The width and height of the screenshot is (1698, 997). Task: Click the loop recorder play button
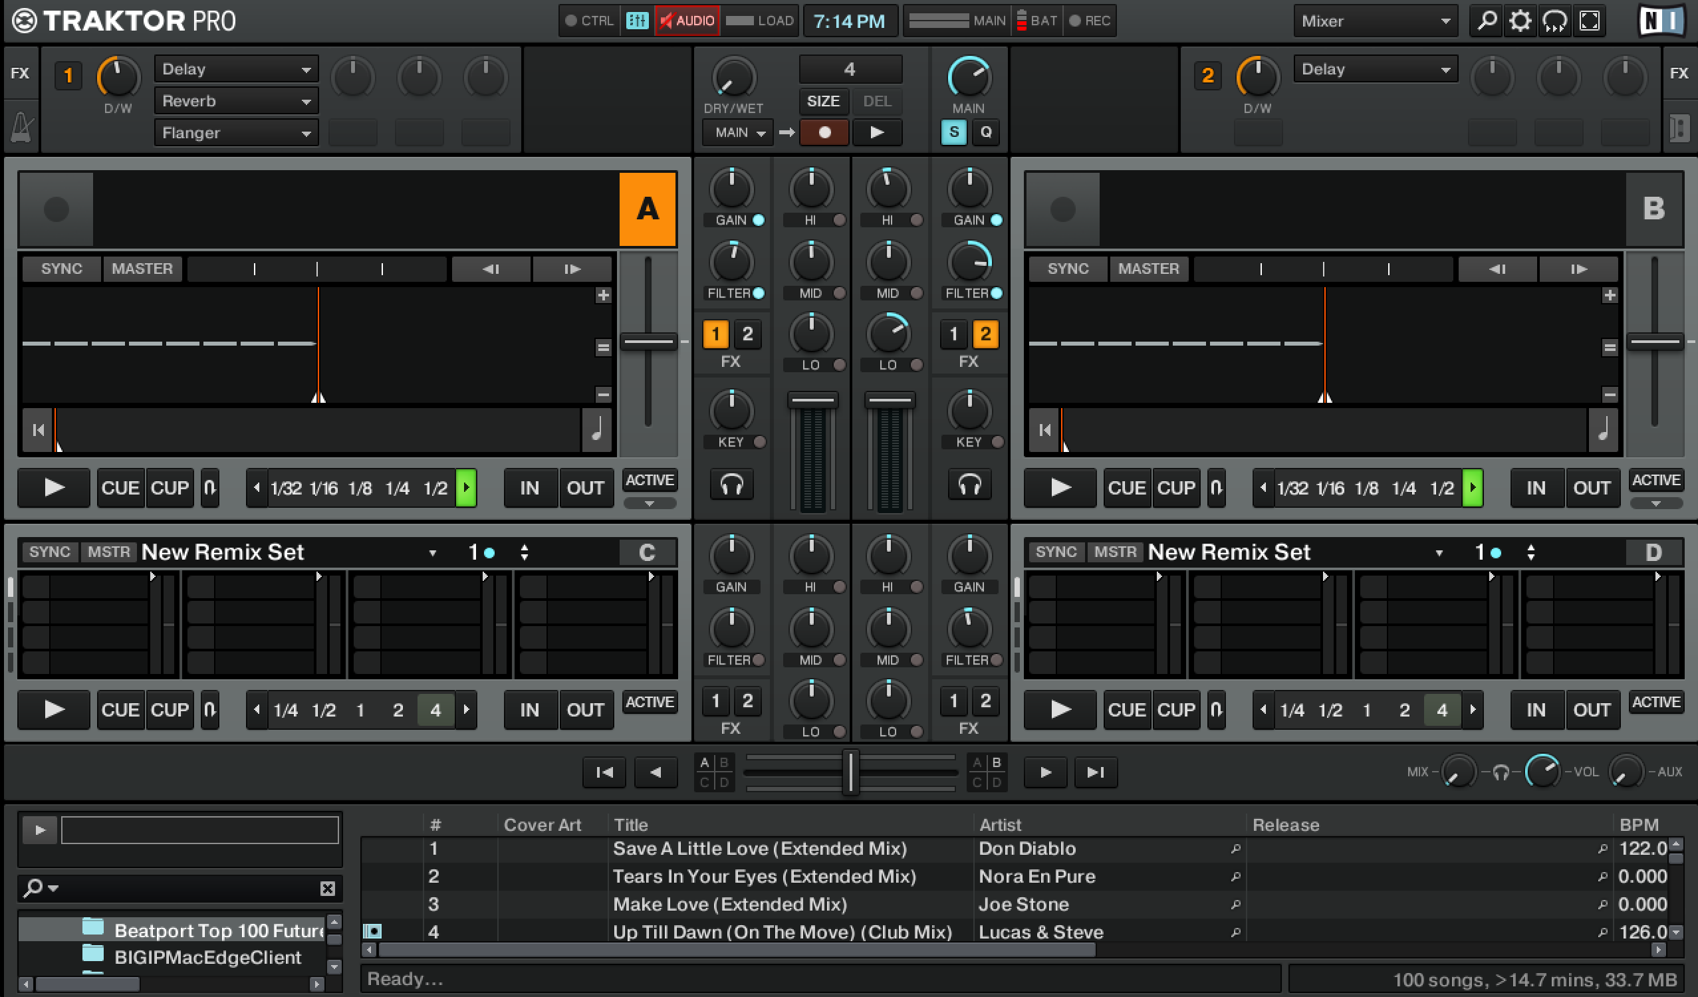tap(877, 132)
